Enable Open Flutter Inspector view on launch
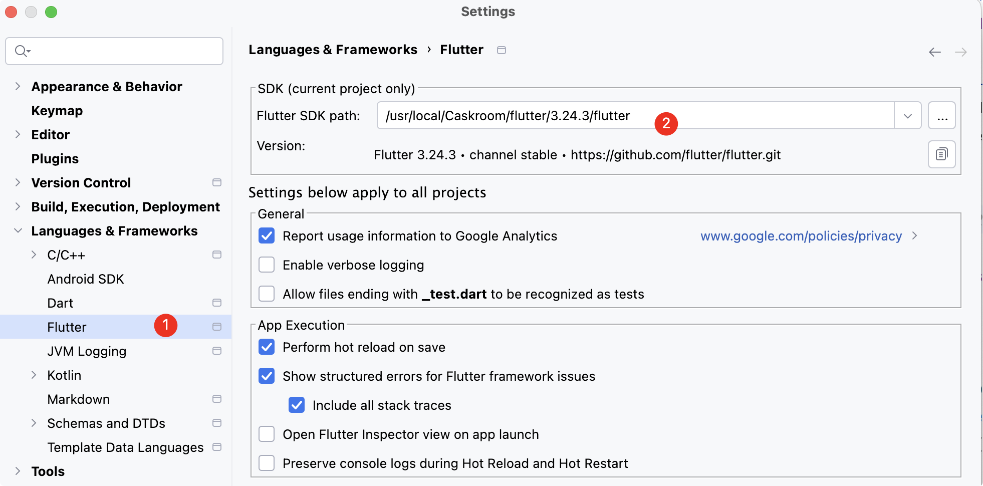This screenshot has width=983, height=486. tap(267, 434)
